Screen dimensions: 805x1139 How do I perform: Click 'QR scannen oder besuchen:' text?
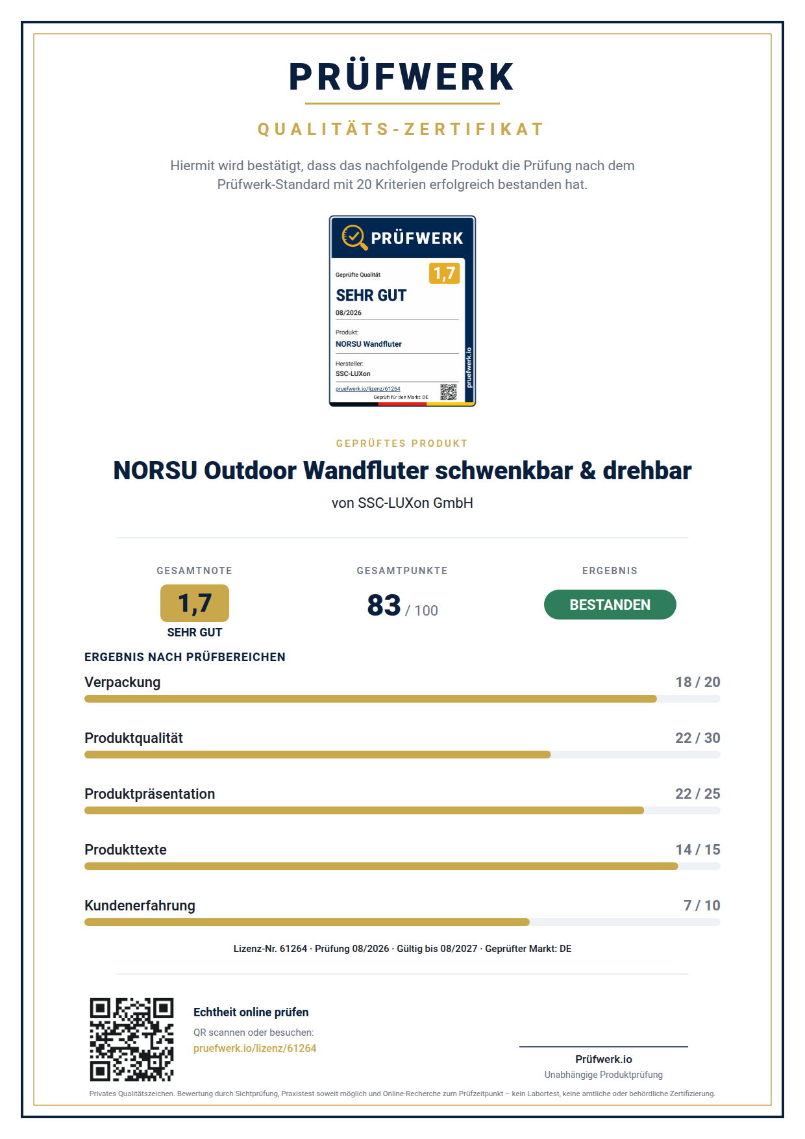(254, 1033)
